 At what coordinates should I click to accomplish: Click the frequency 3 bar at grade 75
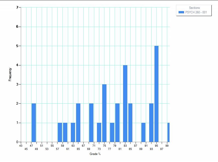[x=104, y=113]
